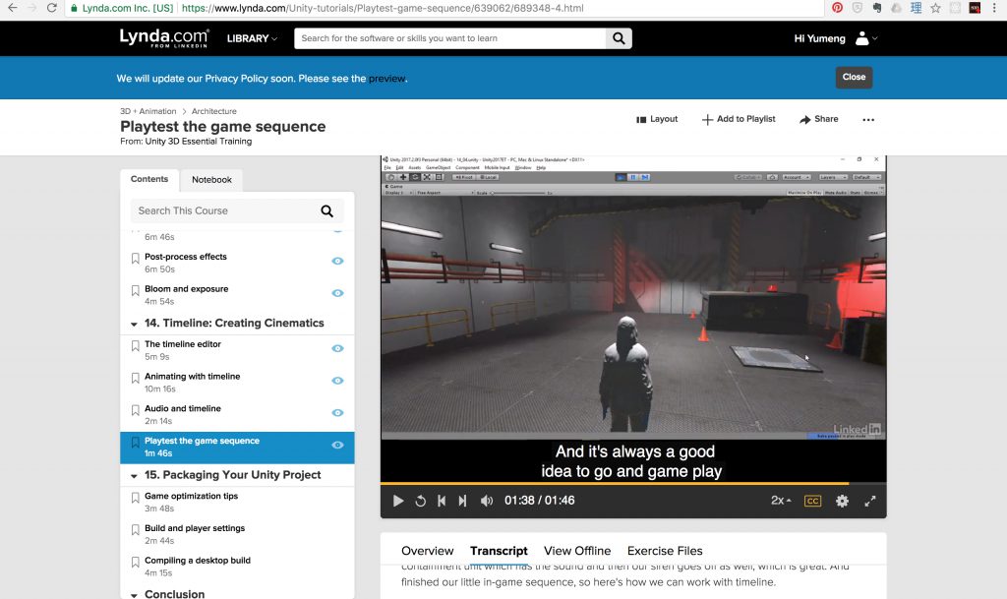The image size is (1007, 599).
Task: Collapse section 14 Timeline: Creating Cinematics
Action: 134,325
